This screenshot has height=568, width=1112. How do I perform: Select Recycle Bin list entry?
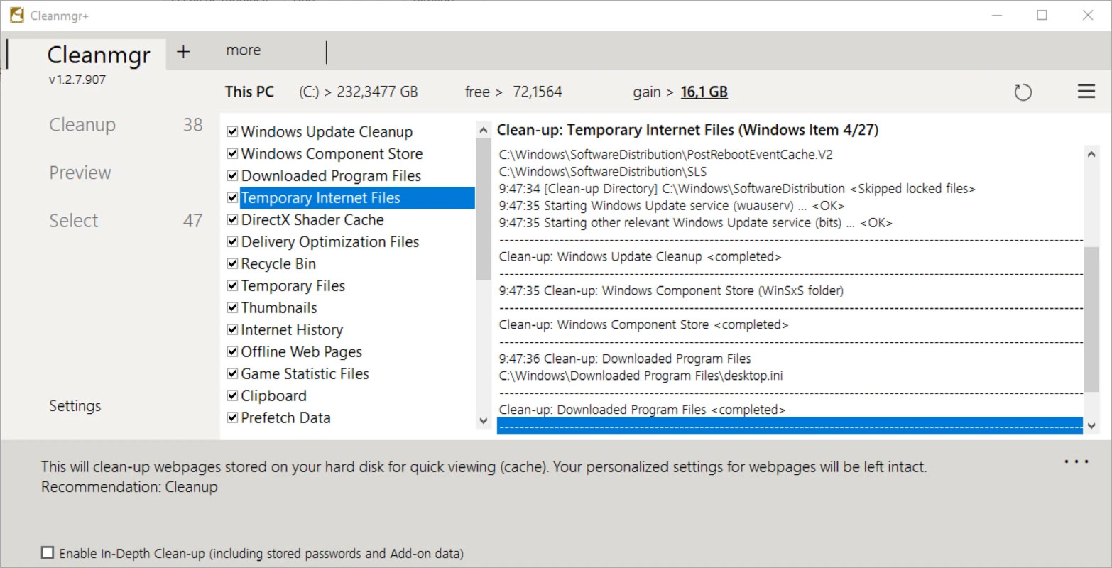278,264
